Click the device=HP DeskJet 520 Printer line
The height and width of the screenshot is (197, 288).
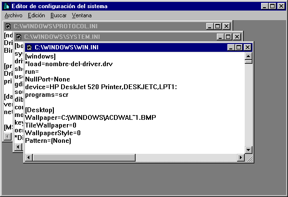click(101, 87)
